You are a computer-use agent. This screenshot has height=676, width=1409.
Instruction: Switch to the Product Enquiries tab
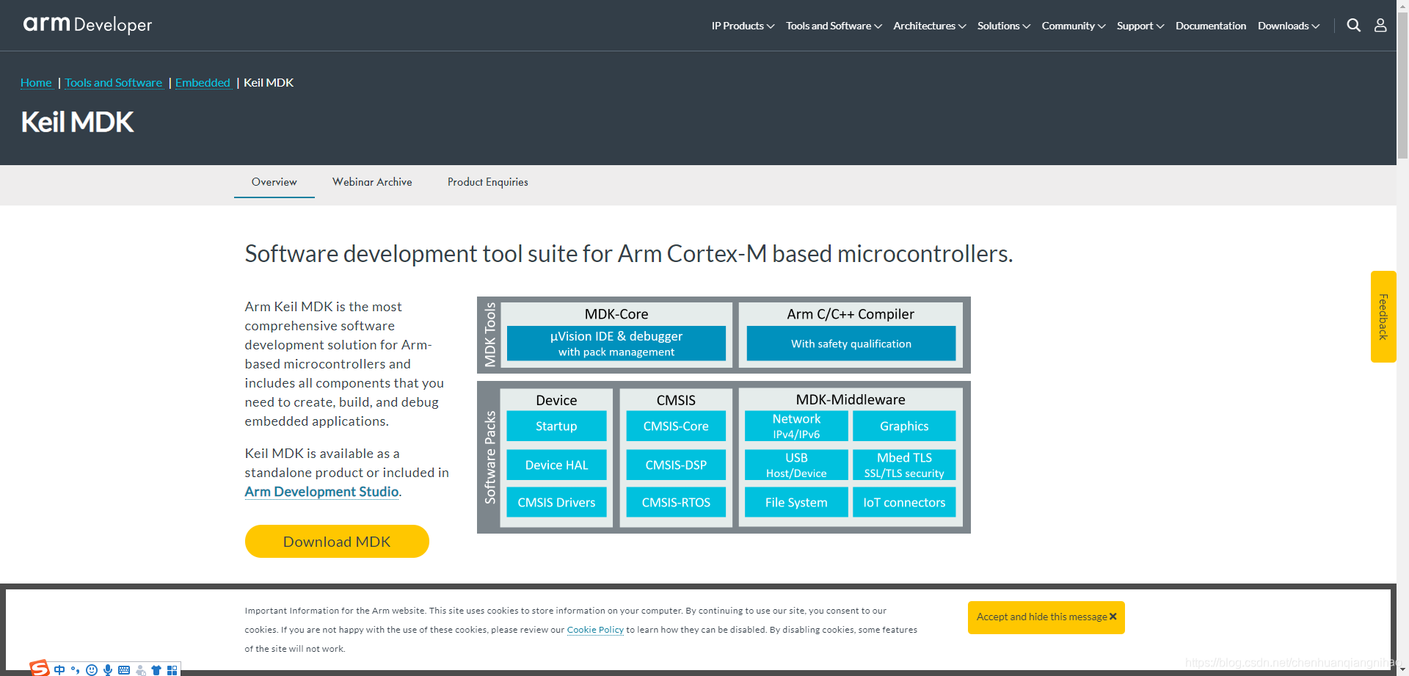click(x=488, y=182)
